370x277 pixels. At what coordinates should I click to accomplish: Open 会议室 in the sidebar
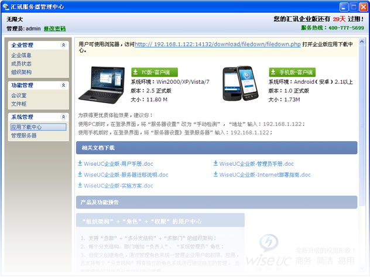click(x=19, y=95)
